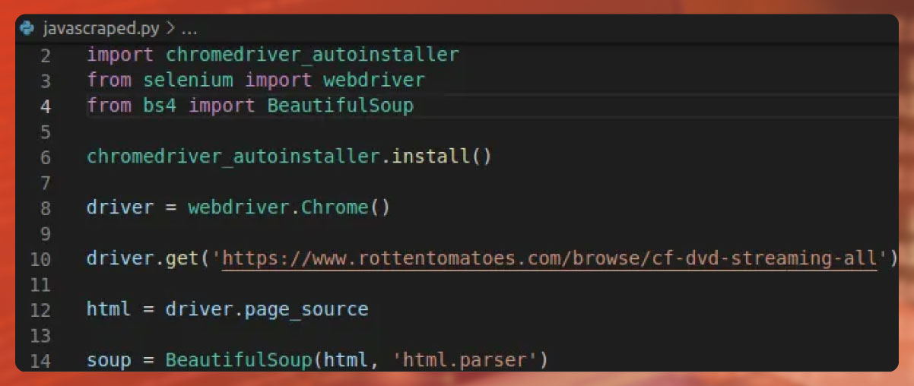Click empty line 9 in editor
This screenshot has width=914, height=386.
click(x=487, y=233)
